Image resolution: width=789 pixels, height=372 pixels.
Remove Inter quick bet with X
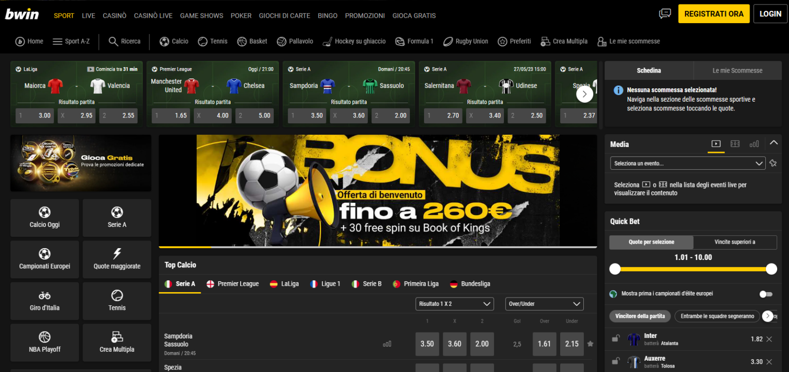tap(769, 339)
